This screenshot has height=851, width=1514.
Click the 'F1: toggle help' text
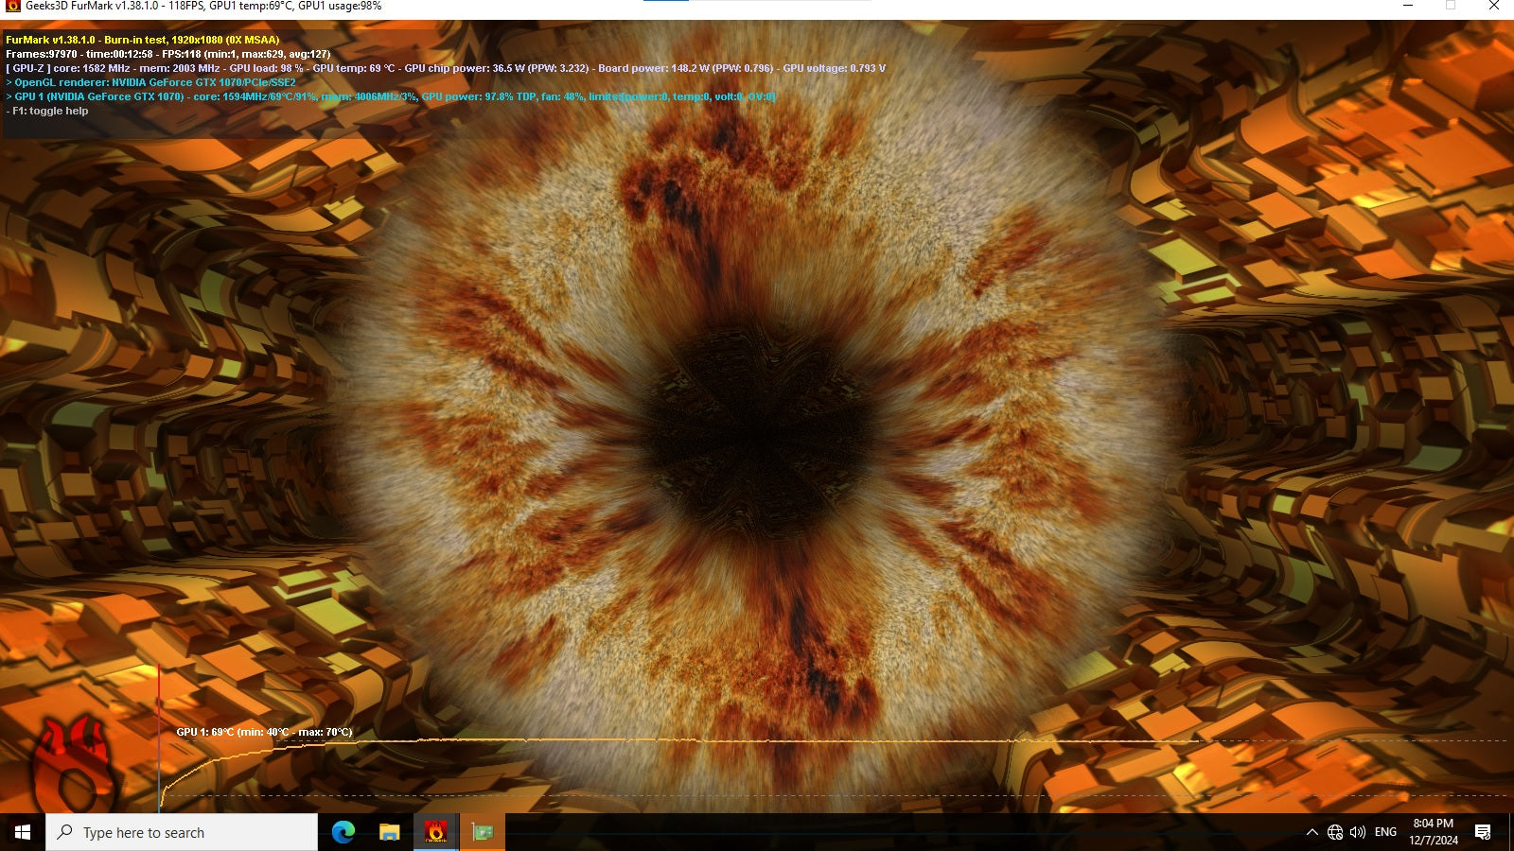47,111
